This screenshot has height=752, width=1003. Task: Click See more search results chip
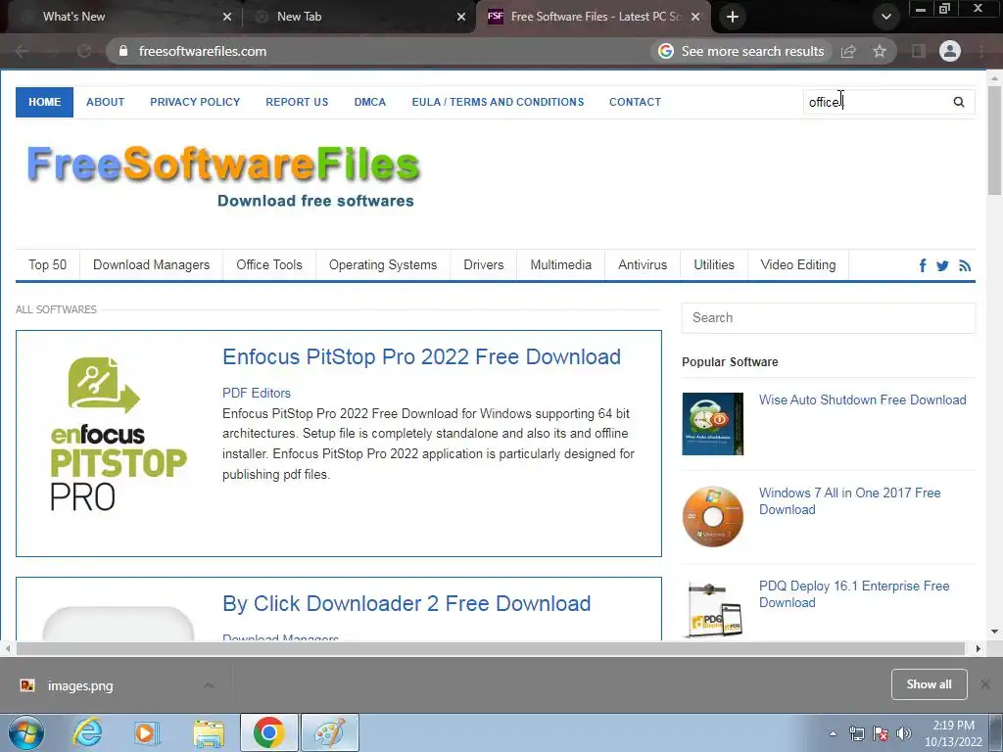pos(741,51)
